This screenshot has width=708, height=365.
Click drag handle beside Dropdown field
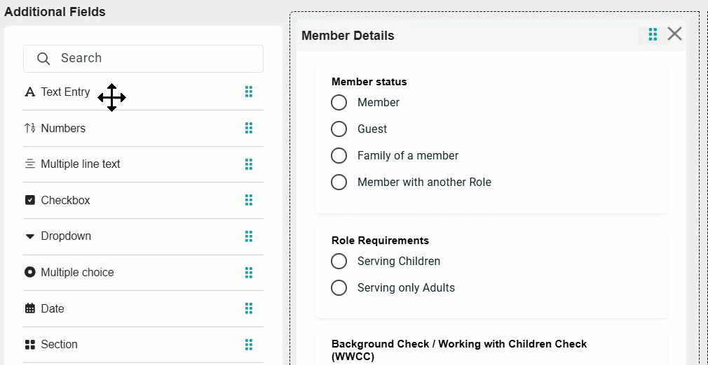click(248, 236)
